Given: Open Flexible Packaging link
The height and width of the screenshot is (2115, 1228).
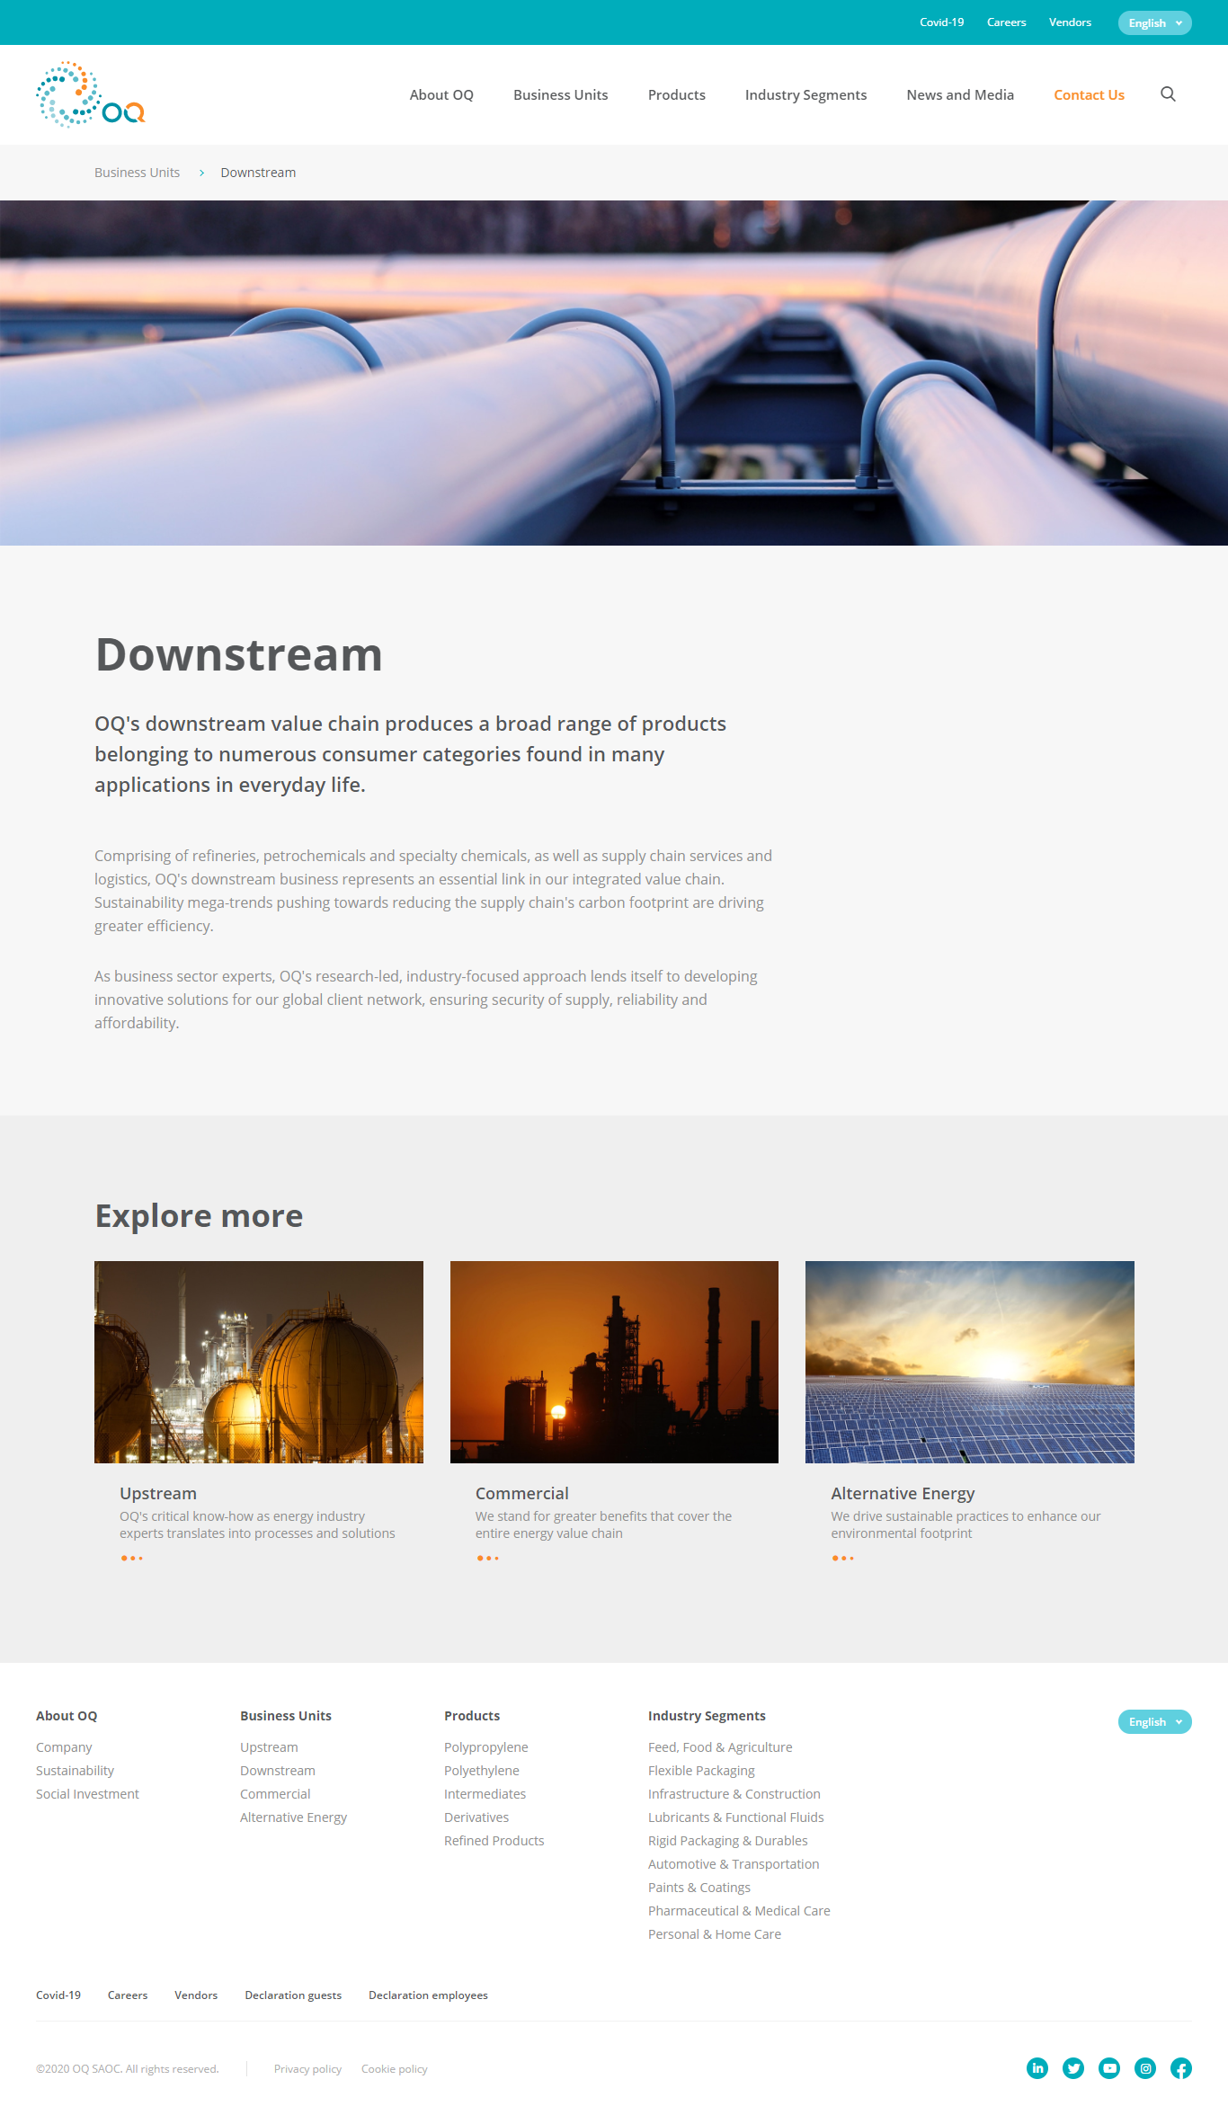Looking at the screenshot, I should click(701, 1771).
